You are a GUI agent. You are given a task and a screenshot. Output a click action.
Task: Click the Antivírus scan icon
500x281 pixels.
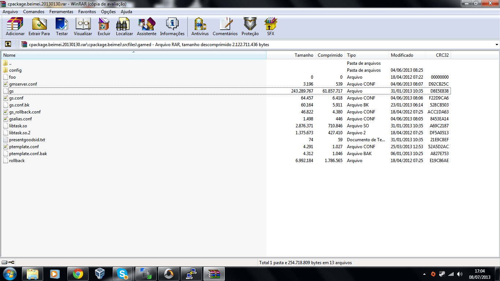pyautogui.click(x=200, y=25)
